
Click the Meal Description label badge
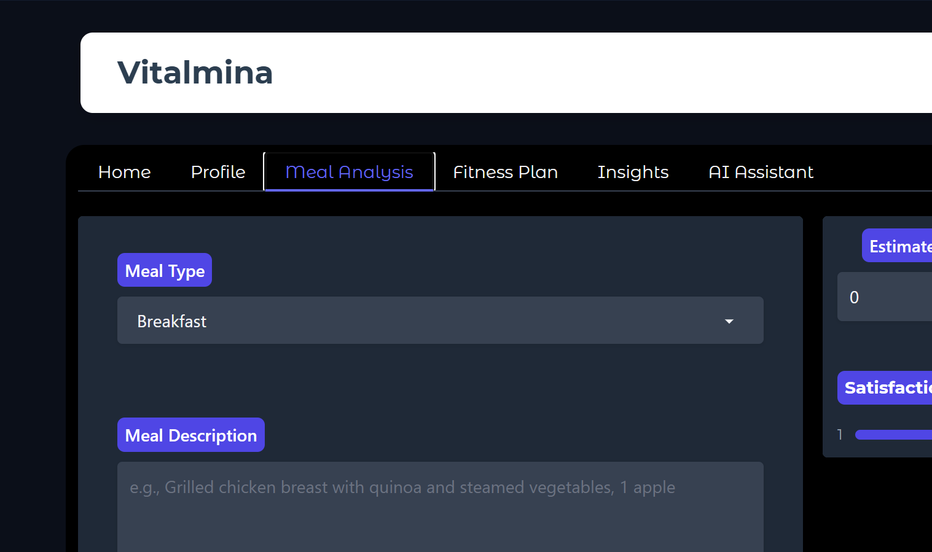(x=191, y=435)
